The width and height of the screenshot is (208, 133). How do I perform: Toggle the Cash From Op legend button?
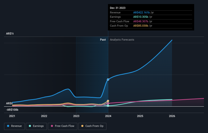tap(92, 126)
